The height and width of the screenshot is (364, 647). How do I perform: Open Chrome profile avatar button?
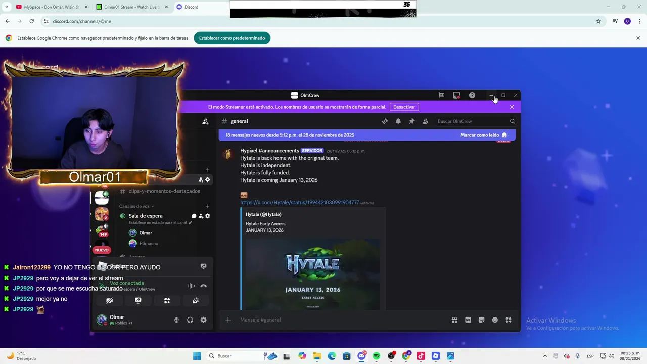pyautogui.click(x=627, y=21)
